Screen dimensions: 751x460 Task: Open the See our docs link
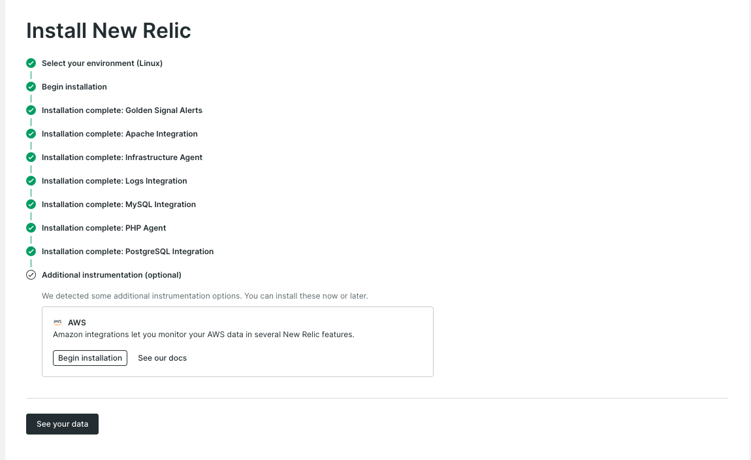tap(162, 358)
